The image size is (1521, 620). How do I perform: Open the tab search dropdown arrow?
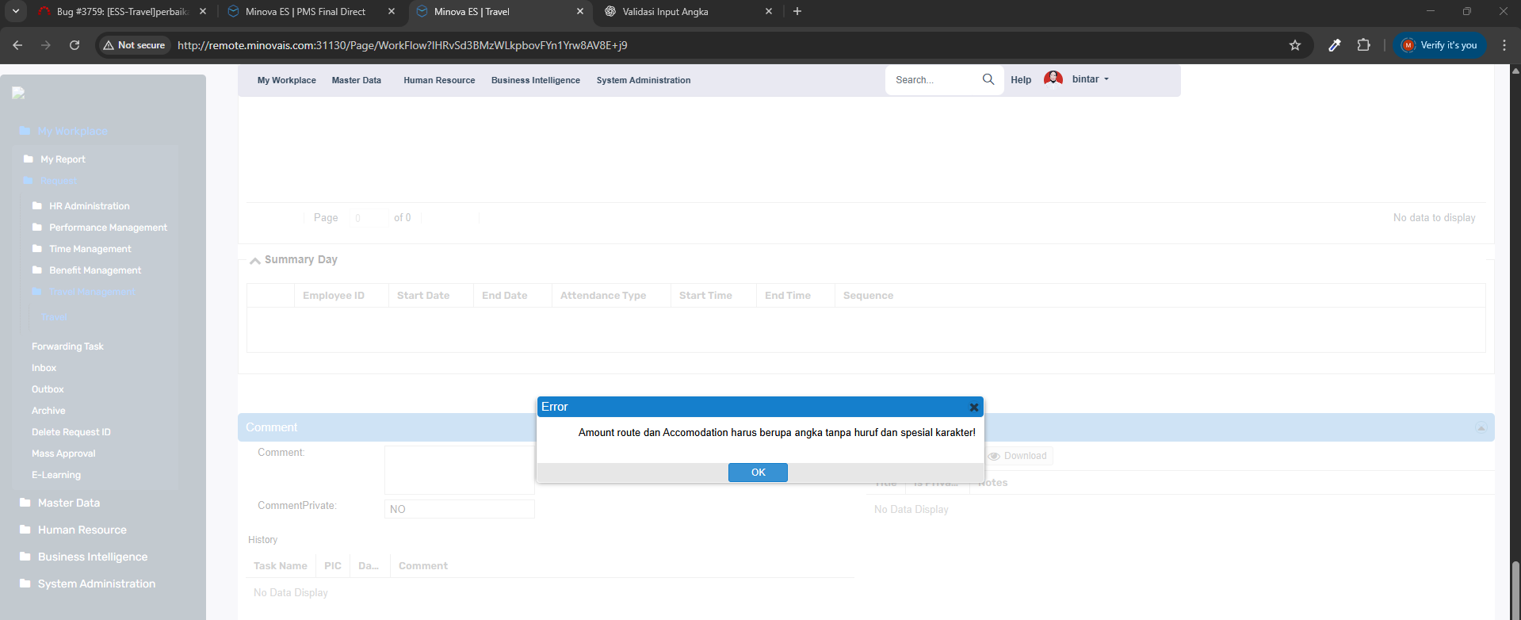point(15,11)
